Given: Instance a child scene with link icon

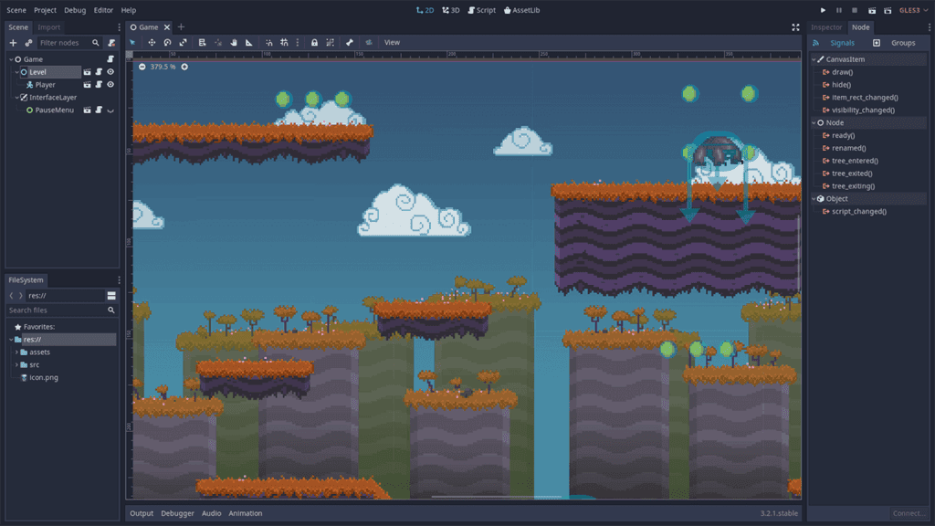Looking at the screenshot, I should coord(28,43).
